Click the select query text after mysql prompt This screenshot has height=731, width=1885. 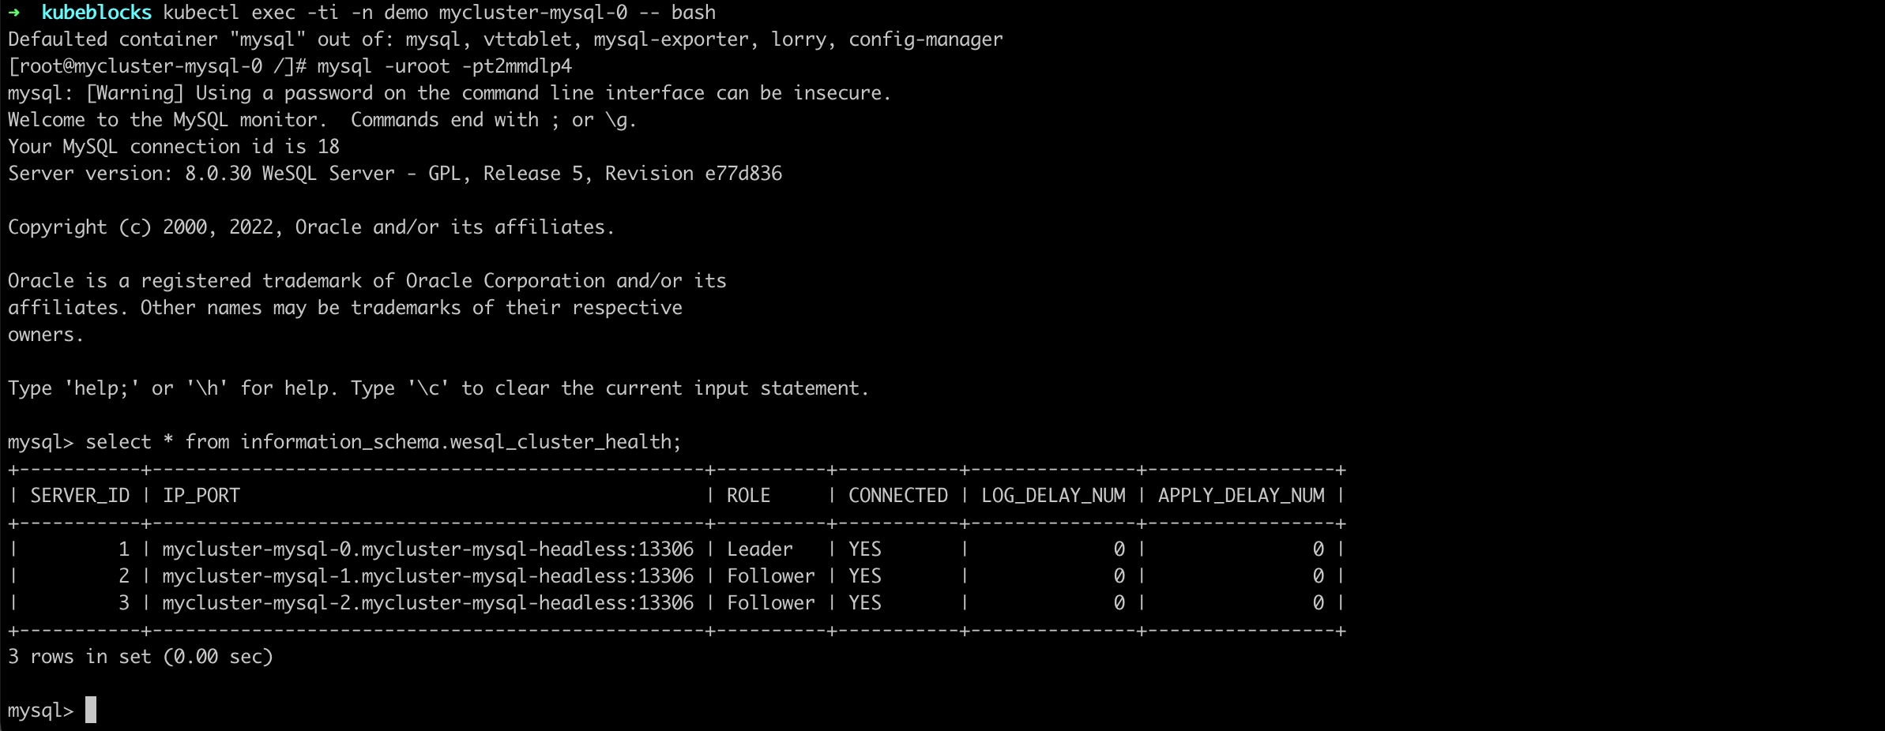click(x=383, y=442)
